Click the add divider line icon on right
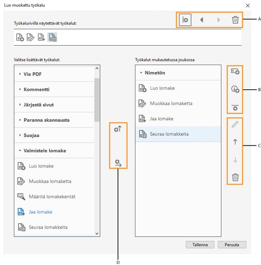The image size is (261, 265). tap(235, 107)
